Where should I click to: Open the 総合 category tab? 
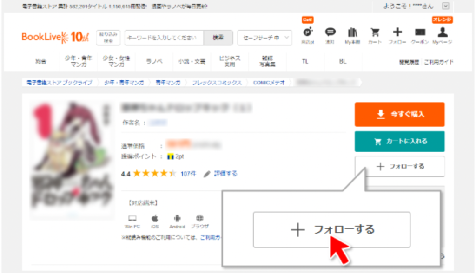tap(41, 62)
